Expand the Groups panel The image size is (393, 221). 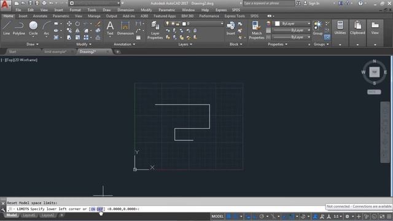click(x=321, y=44)
